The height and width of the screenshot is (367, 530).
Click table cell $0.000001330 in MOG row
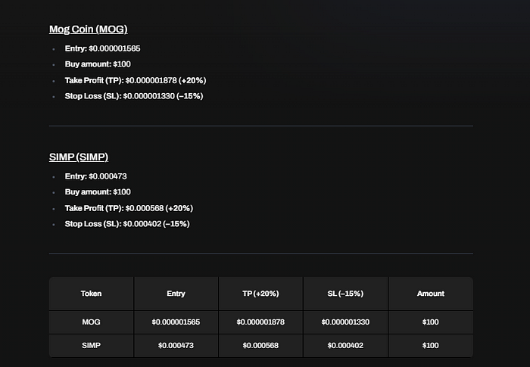click(345, 322)
